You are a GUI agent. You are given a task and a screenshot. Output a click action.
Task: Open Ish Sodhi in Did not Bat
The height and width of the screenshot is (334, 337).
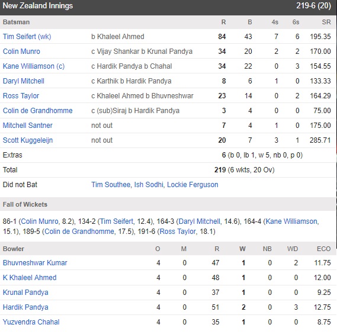149,185
